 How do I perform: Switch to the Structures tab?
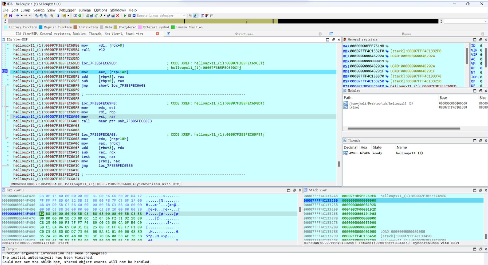point(244,34)
